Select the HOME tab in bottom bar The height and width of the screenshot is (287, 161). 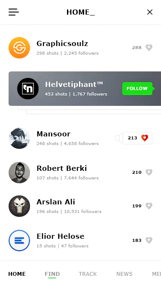coord(17,274)
